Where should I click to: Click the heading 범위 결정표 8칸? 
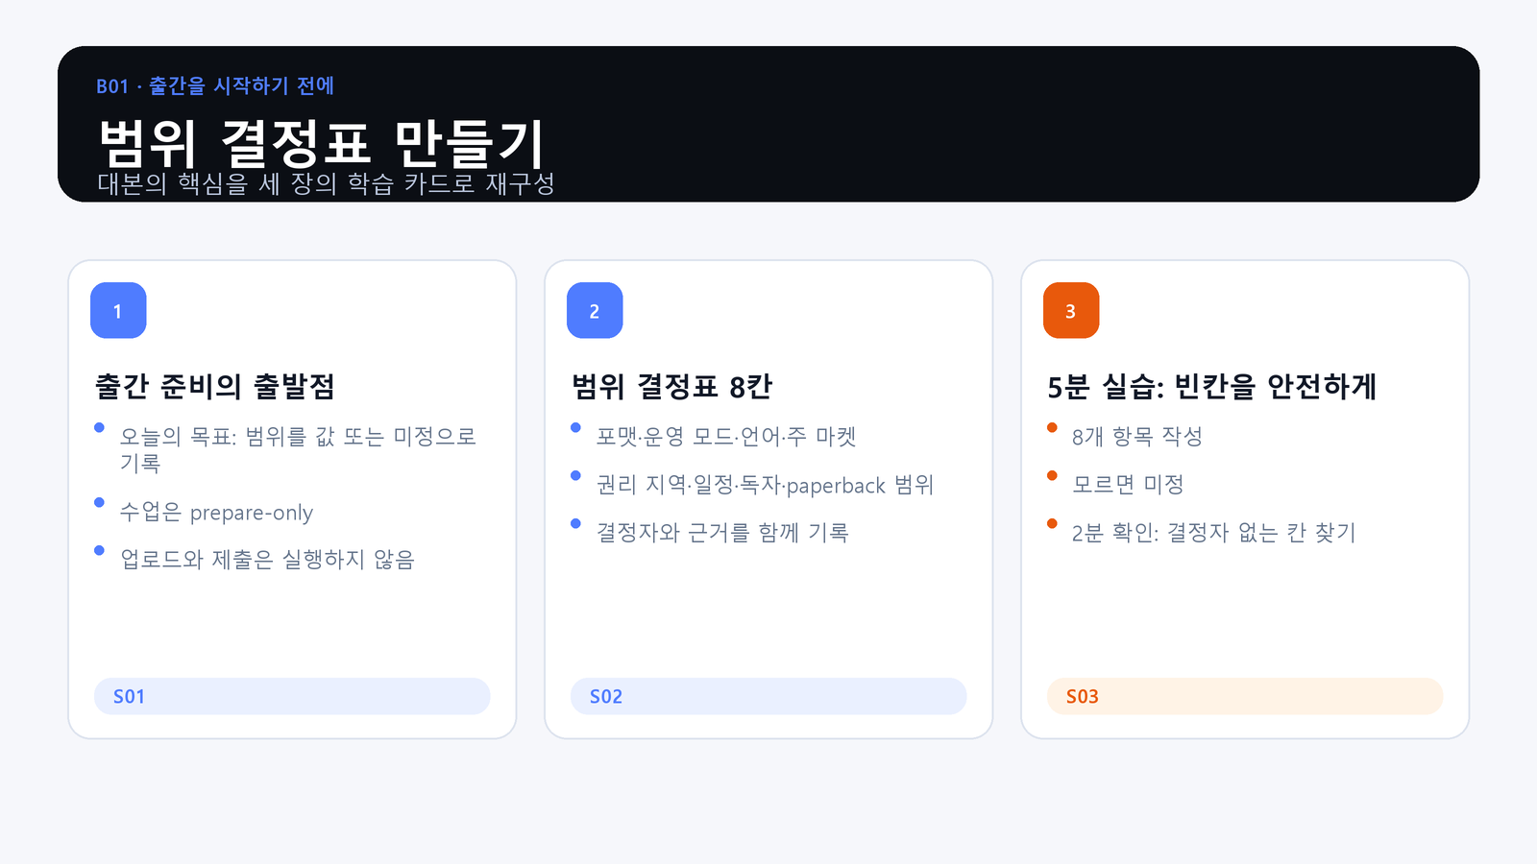pos(671,386)
